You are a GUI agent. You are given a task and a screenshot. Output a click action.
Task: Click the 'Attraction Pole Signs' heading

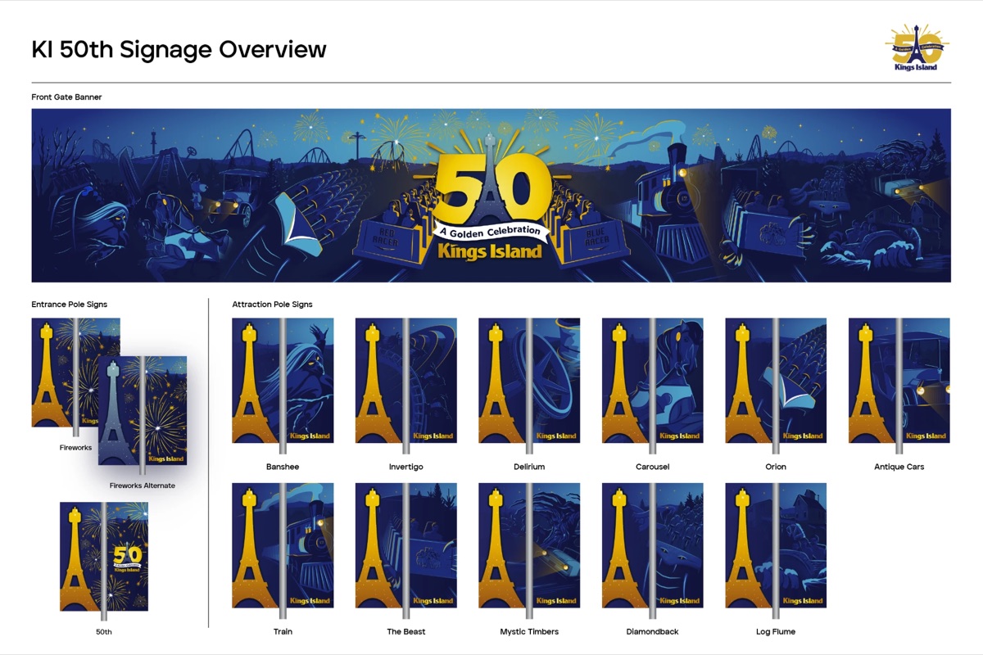pyautogui.click(x=272, y=305)
